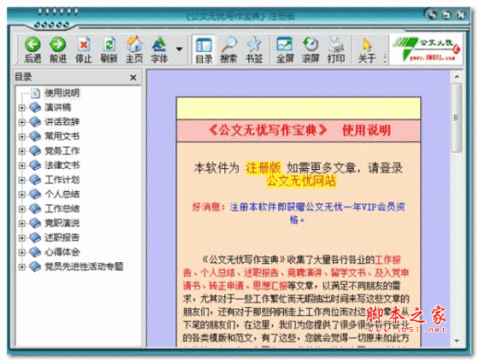This screenshot has height=362, width=479.
Task: Expand the 心得体会 tree node
Action: [22, 252]
